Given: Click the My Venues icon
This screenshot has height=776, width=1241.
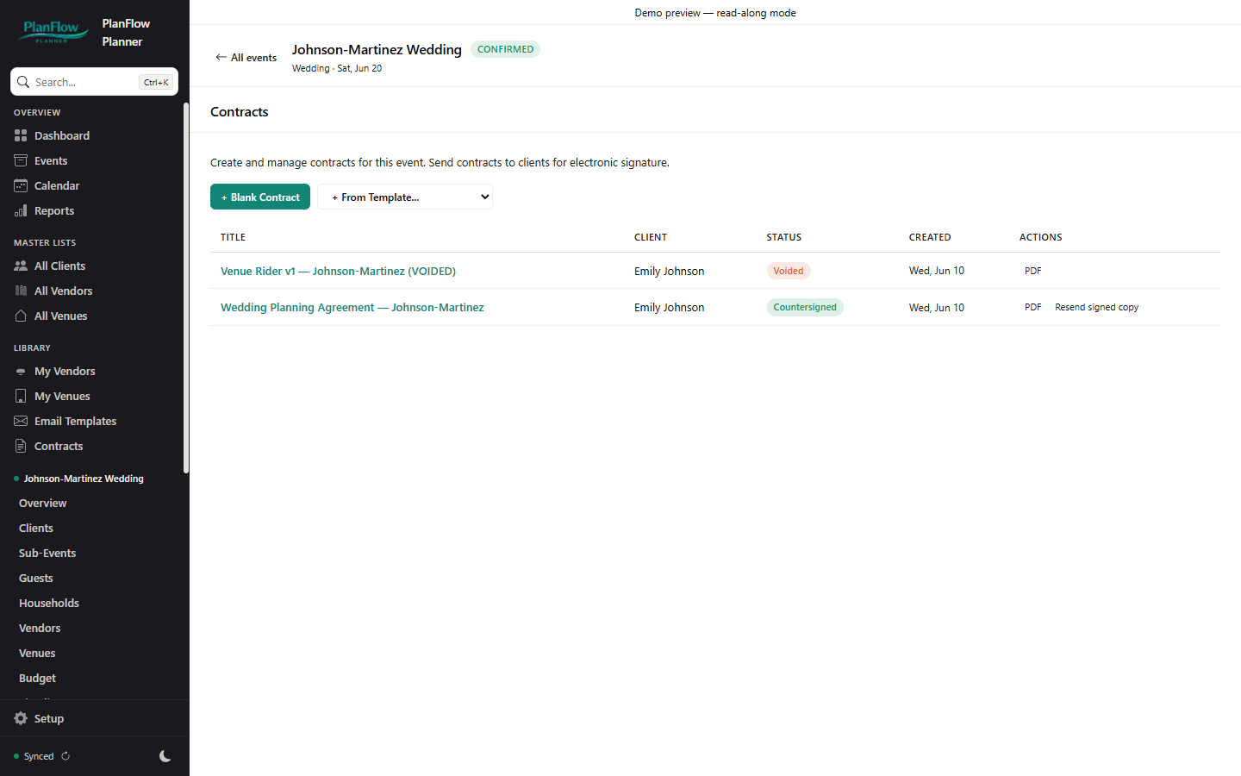Looking at the screenshot, I should [x=21, y=396].
